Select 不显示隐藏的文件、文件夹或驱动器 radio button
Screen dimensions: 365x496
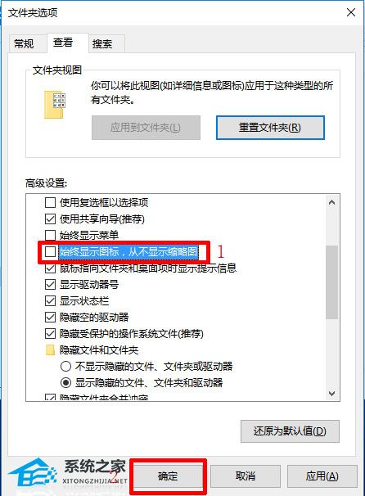(x=65, y=367)
